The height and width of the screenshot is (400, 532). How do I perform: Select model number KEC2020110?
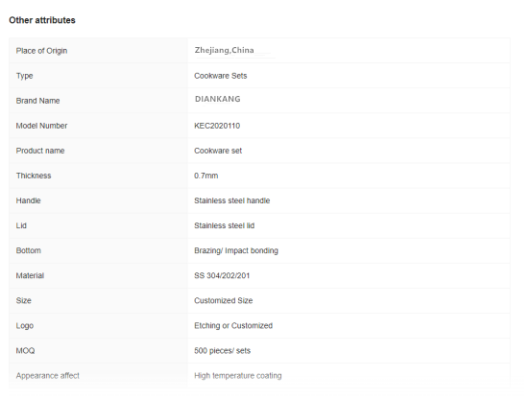(217, 126)
